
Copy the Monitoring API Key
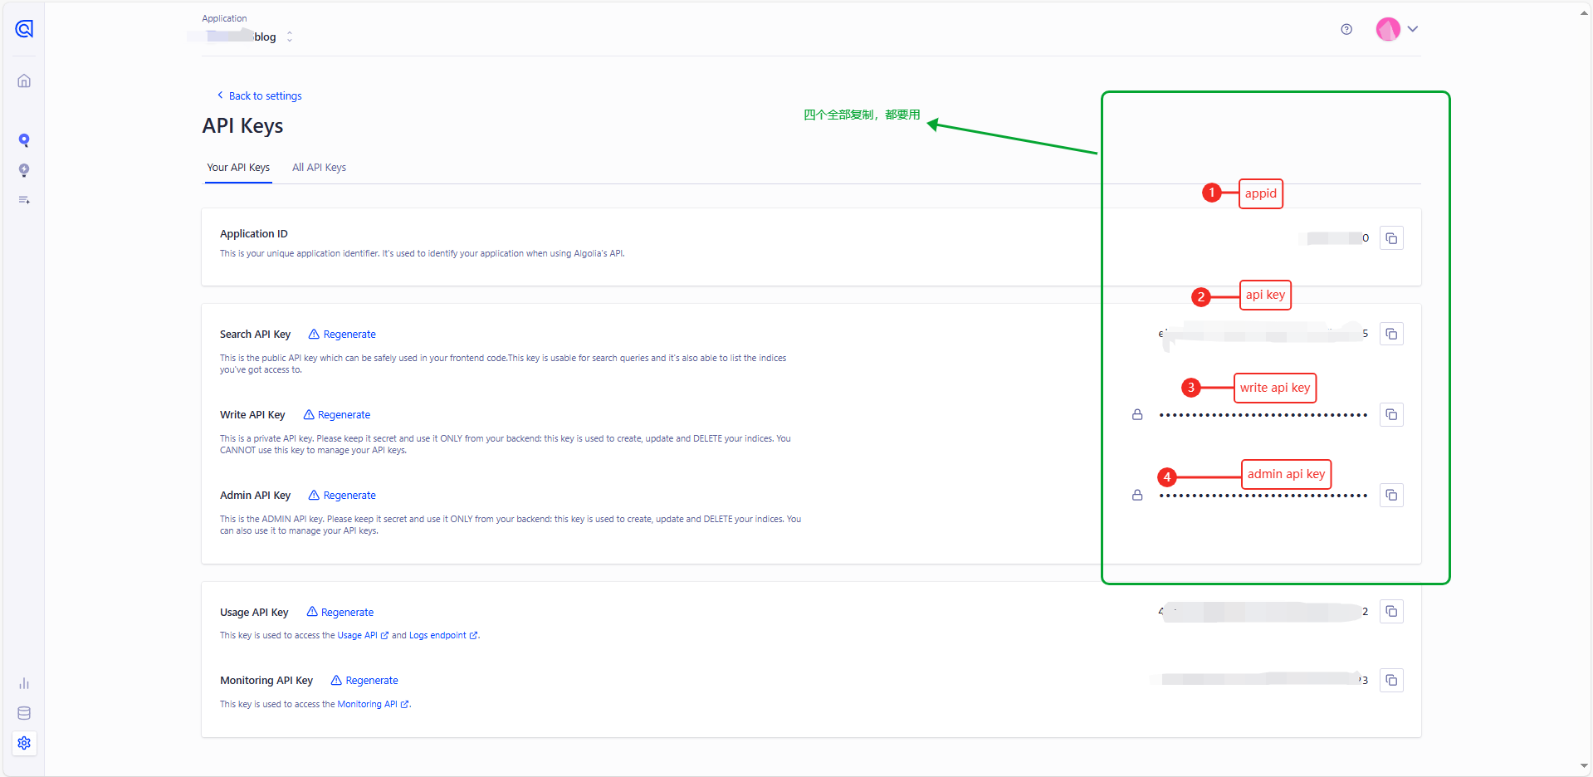tap(1391, 680)
